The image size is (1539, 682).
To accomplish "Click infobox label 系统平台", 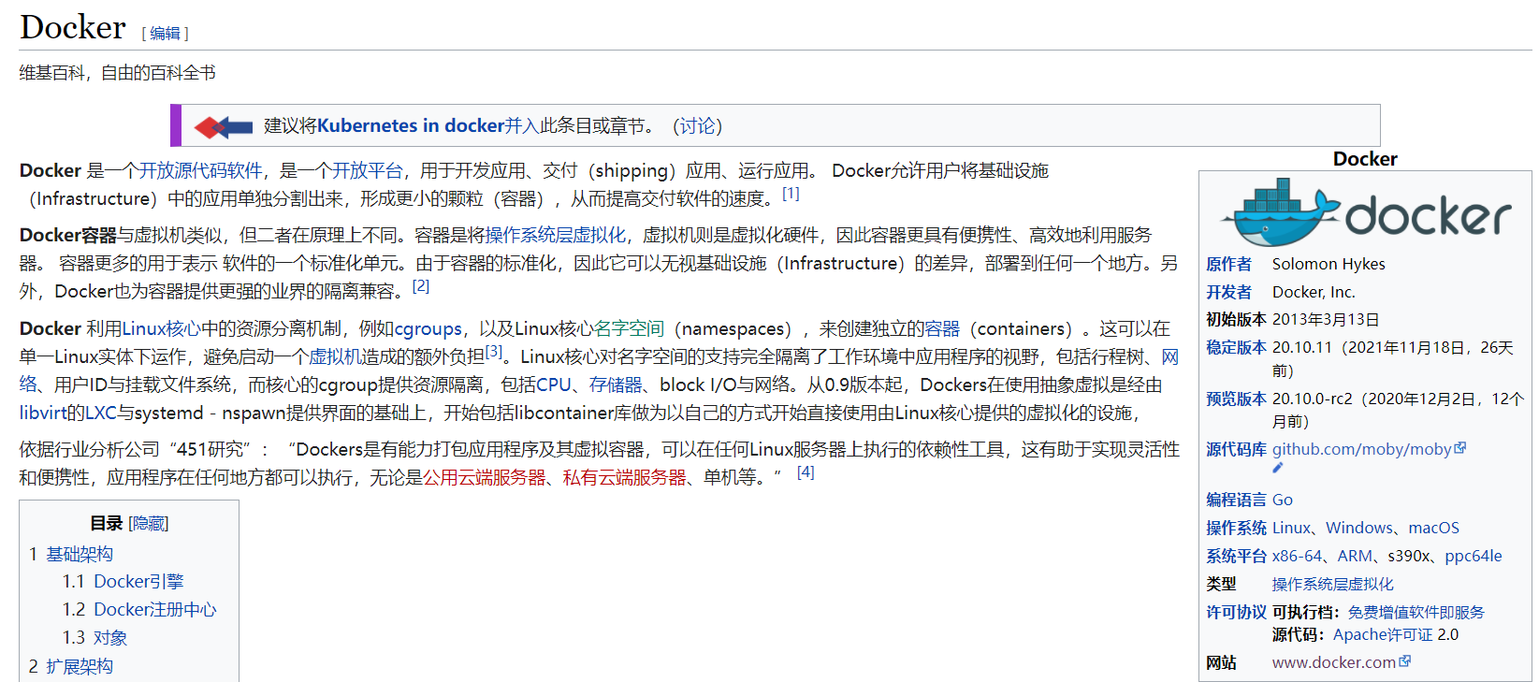I will click(x=1236, y=557).
